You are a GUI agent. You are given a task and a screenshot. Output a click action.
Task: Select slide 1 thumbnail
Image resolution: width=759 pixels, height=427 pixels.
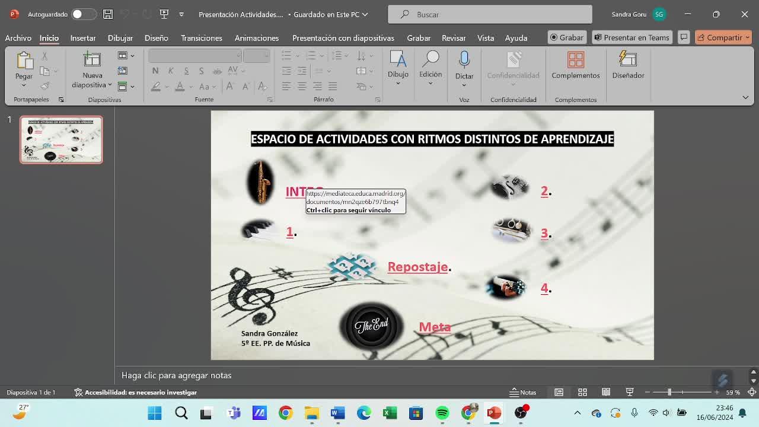click(61, 140)
